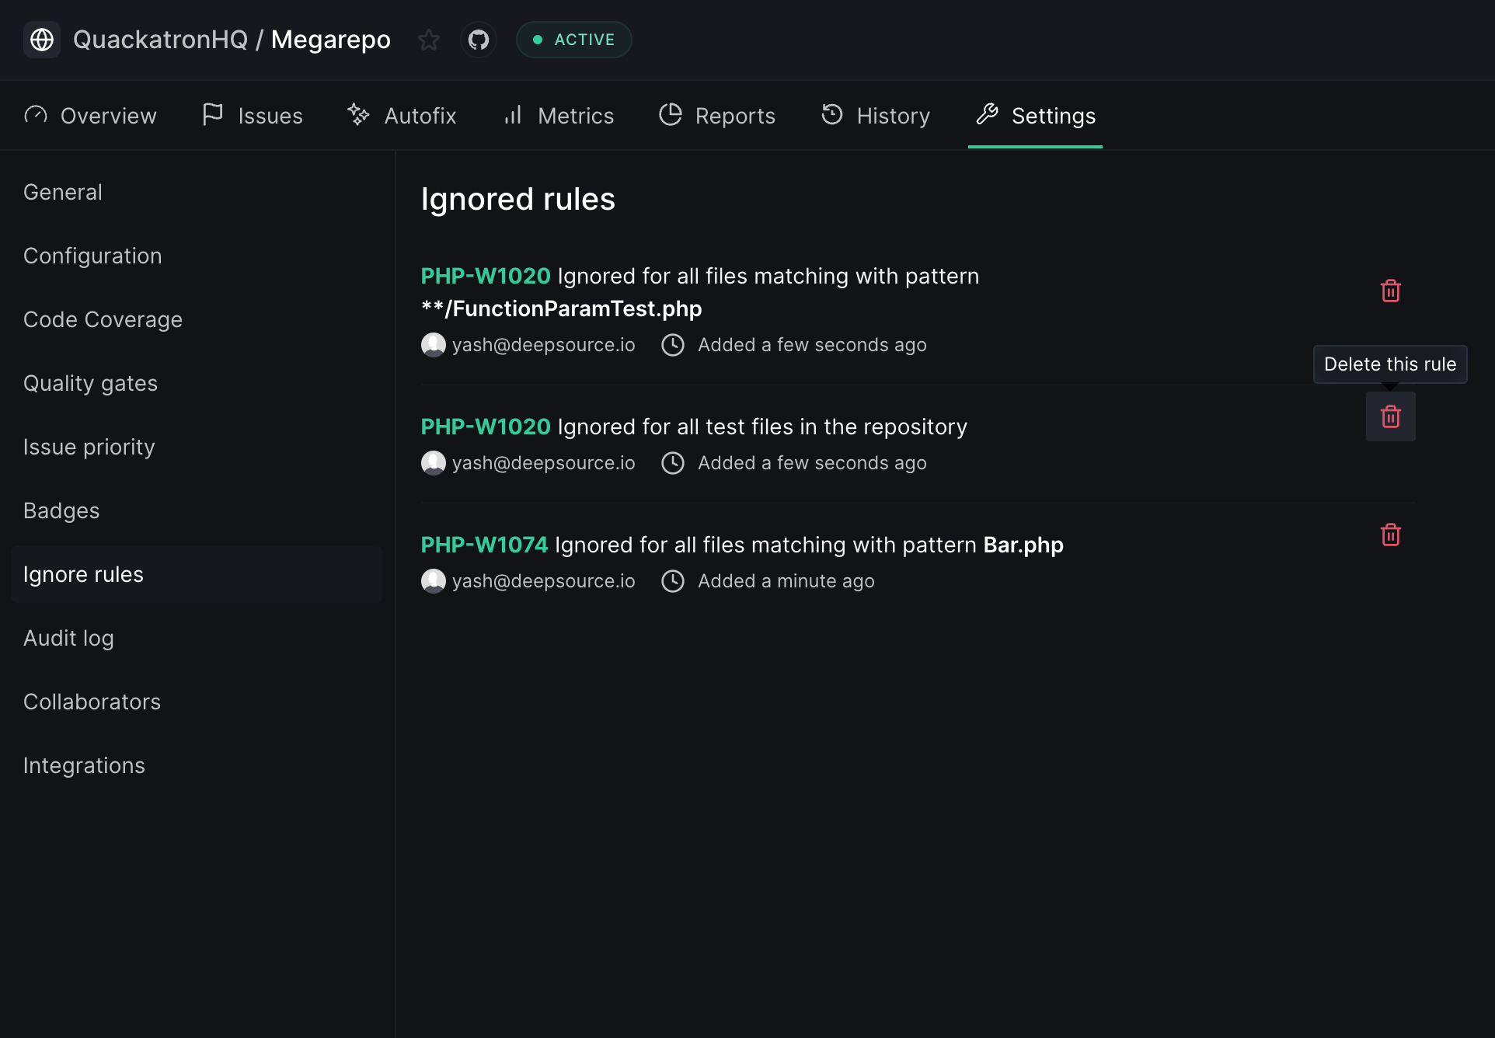This screenshot has height=1038, width=1495.
Task: Delete the Bar.php ignore rule
Action: (x=1390, y=535)
